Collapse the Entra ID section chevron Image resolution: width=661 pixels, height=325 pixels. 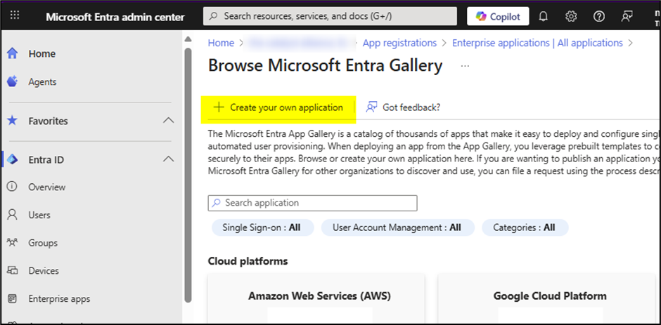[x=168, y=159]
